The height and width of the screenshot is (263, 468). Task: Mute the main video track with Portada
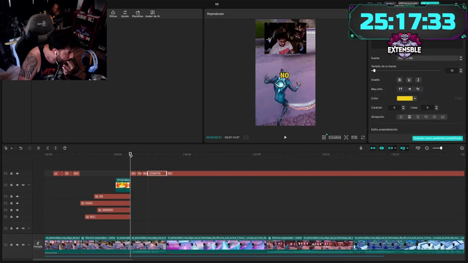tap(23, 245)
